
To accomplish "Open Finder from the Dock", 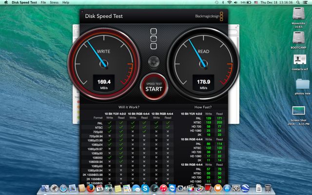I will 45,188.
